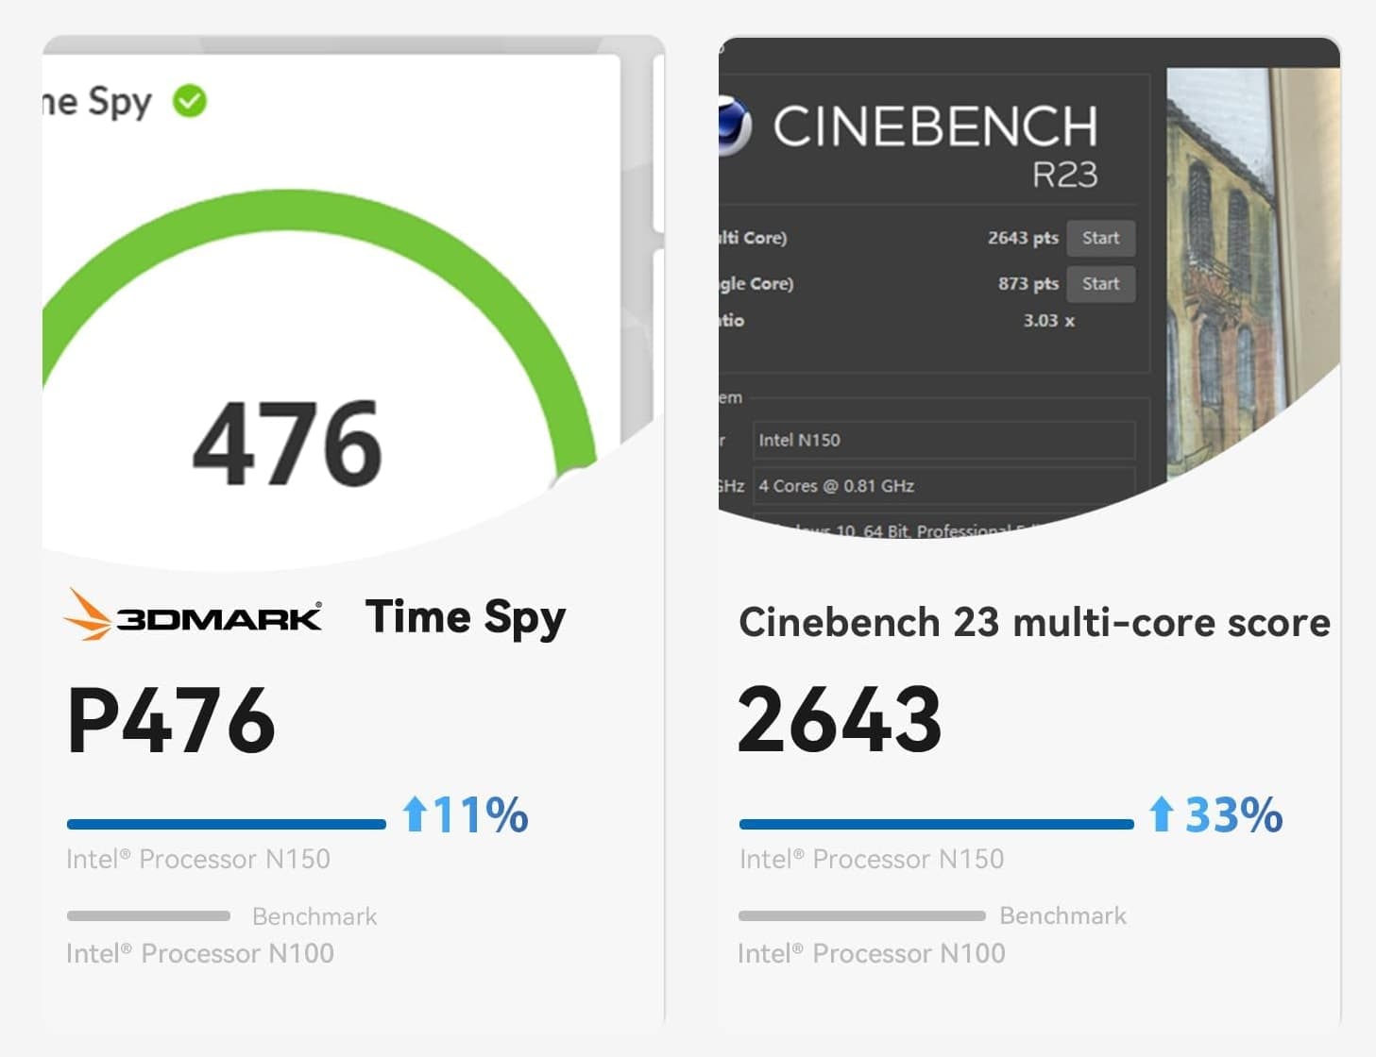Click the blue up arrow beside 33%
This screenshot has width=1376, height=1057.
coord(1162,814)
